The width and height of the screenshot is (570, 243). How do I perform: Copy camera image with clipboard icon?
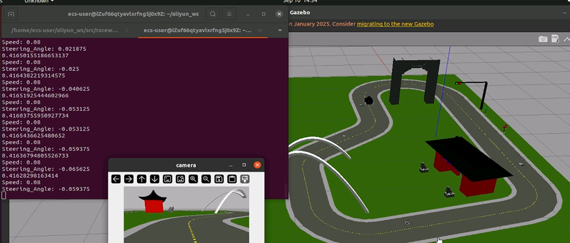click(x=232, y=179)
